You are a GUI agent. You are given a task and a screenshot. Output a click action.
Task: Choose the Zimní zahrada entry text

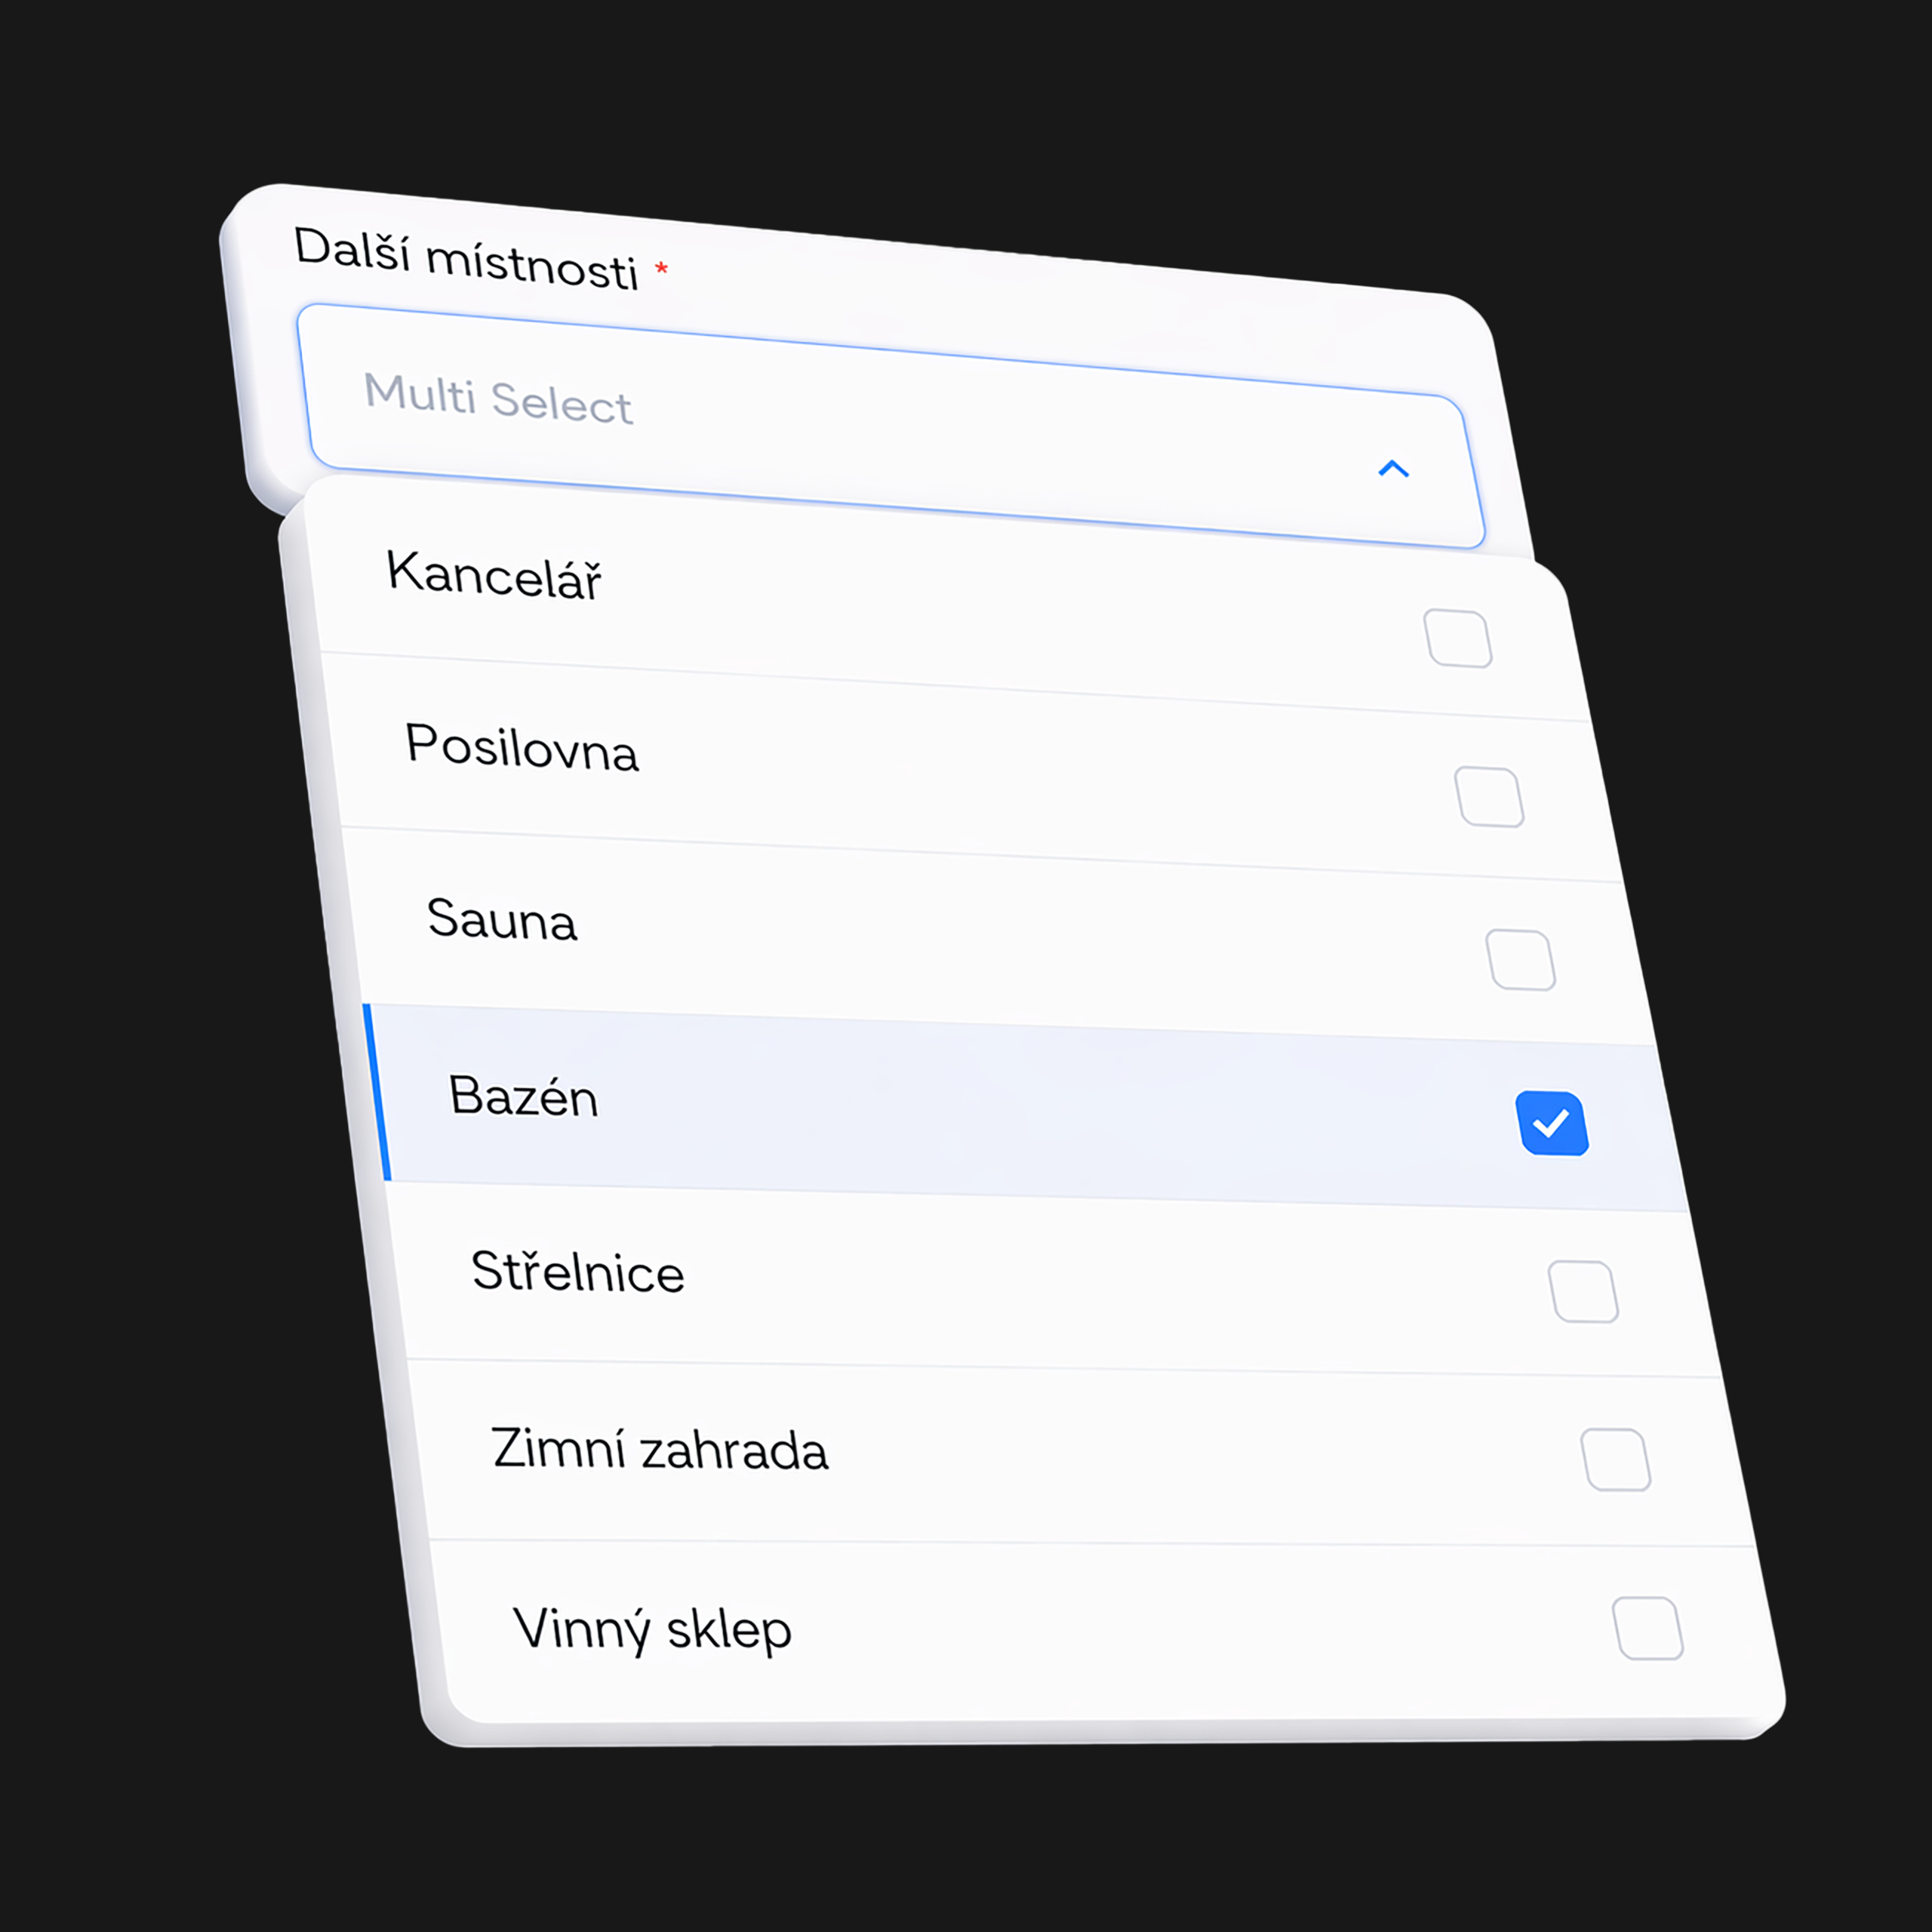(659, 1448)
